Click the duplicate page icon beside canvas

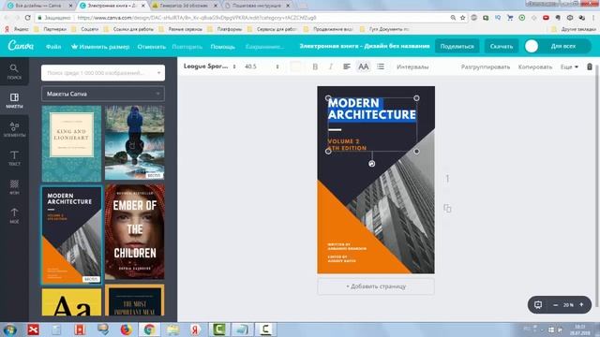[447, 208]
